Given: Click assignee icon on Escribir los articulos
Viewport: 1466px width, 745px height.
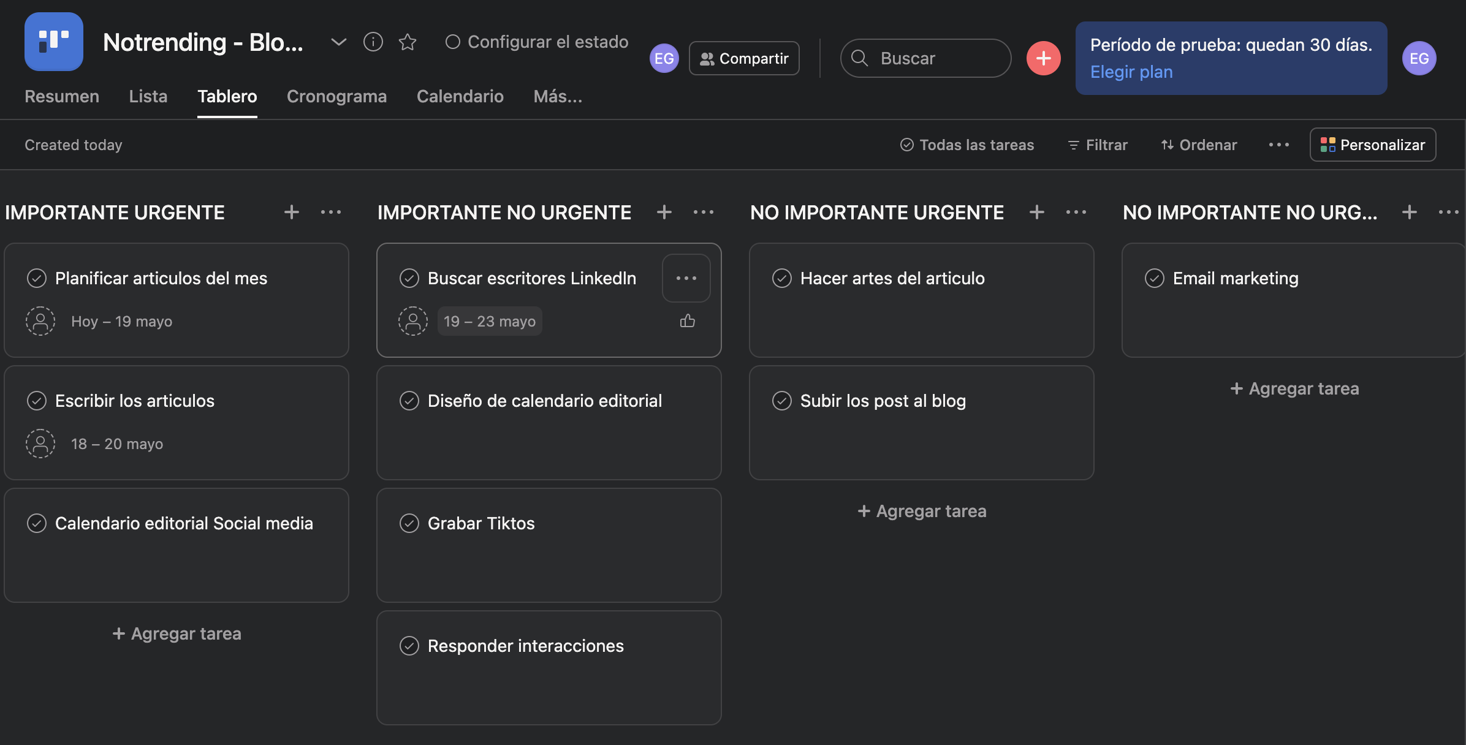Looking at the screenshot, I should point(40,444).
